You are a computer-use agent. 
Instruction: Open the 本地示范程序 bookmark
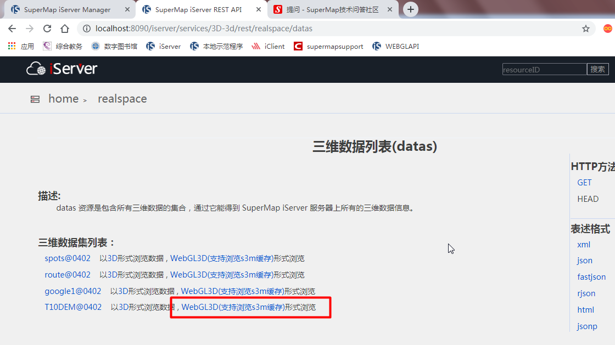pyautogui.click(x=216, y=46)
